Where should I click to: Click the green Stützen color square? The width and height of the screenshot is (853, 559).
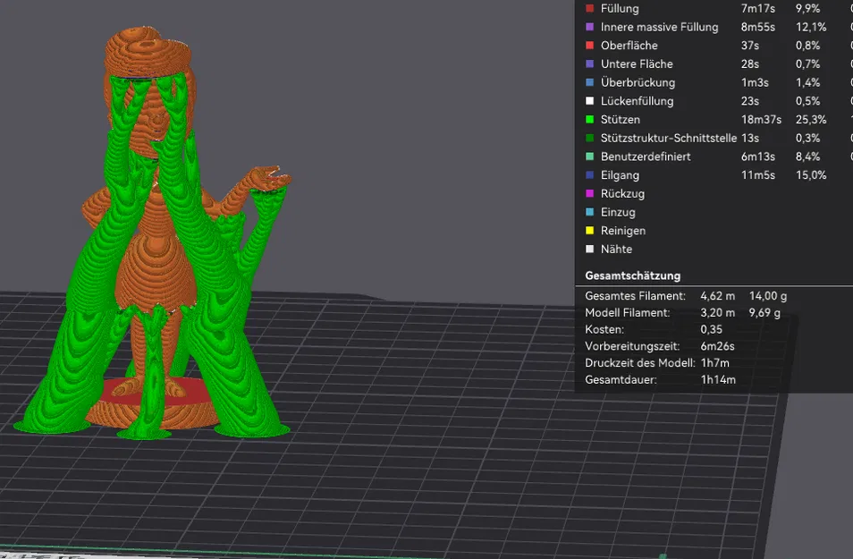(589, 119)
